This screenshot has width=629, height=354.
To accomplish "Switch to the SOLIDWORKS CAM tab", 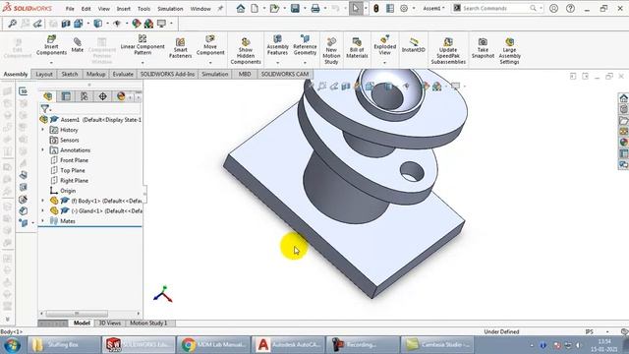I will (x=285, y=75).
